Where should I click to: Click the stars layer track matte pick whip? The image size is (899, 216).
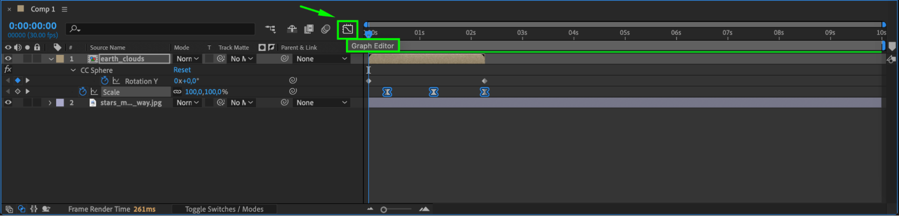pyautogui.click(x=221, y=103)
